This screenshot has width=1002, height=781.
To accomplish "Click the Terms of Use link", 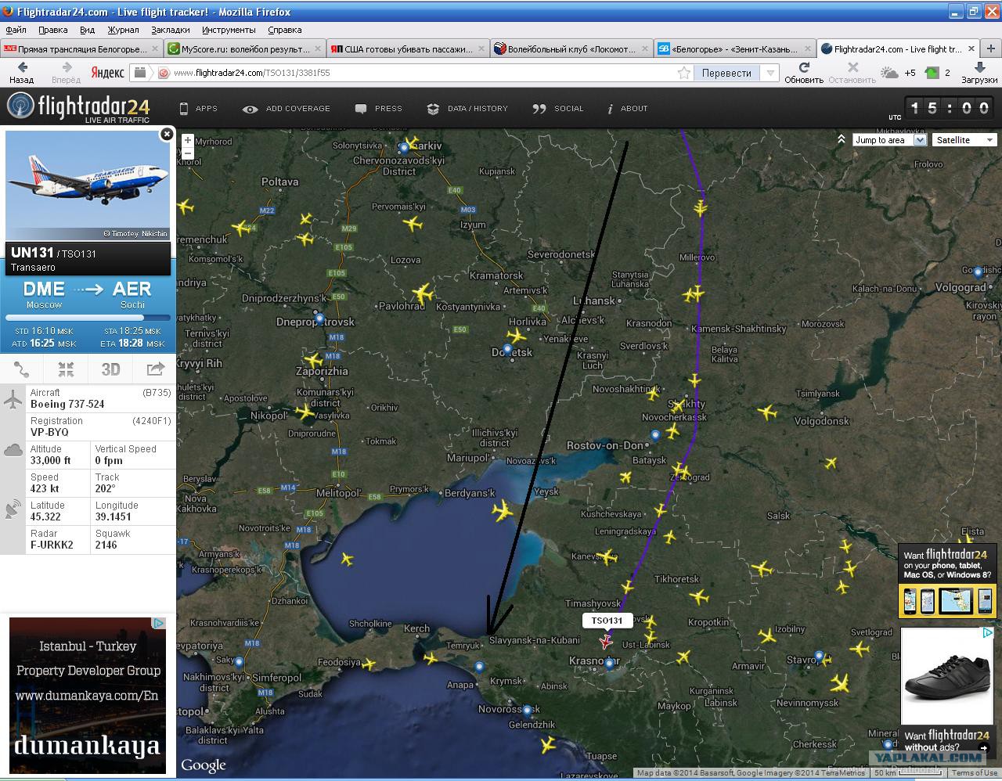I will pos(975,773).
